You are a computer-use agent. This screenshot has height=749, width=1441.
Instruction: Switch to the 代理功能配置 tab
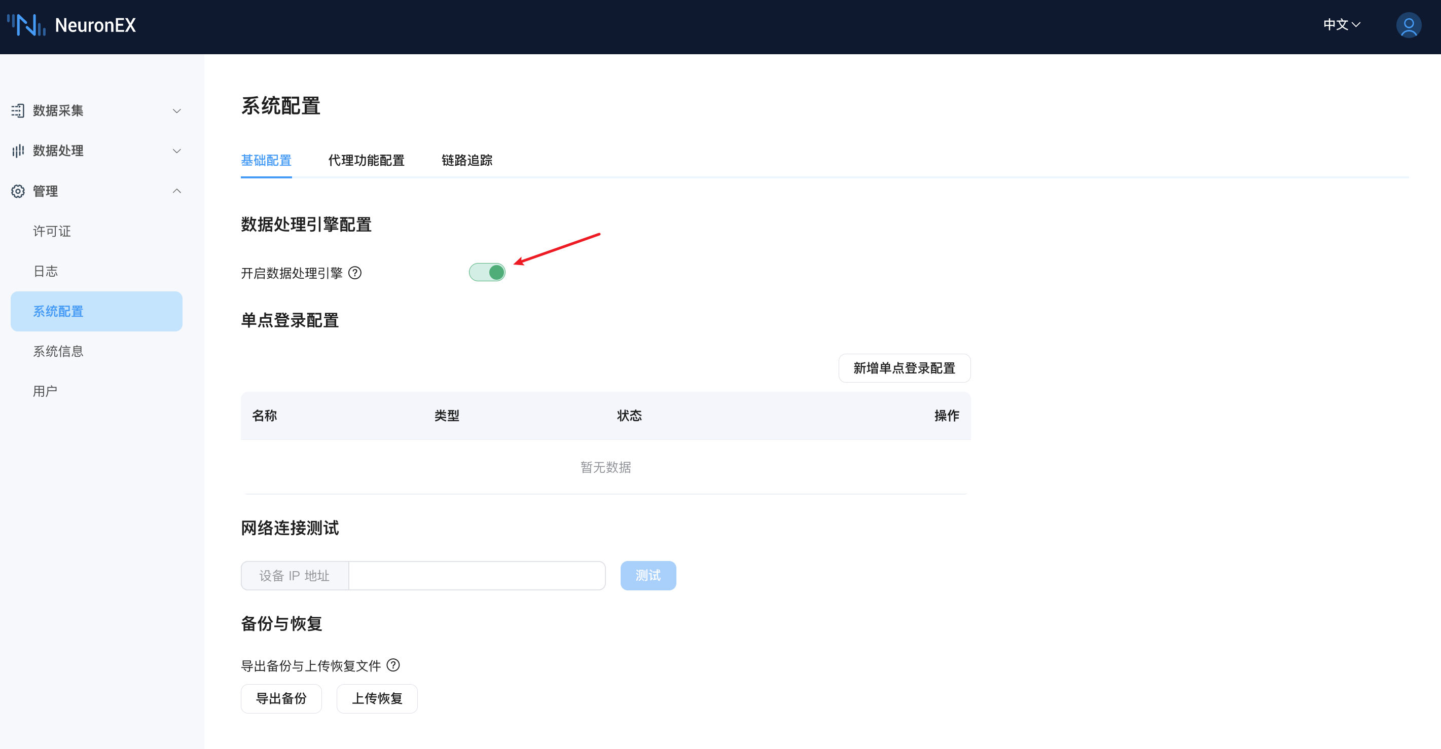[367, 161]
